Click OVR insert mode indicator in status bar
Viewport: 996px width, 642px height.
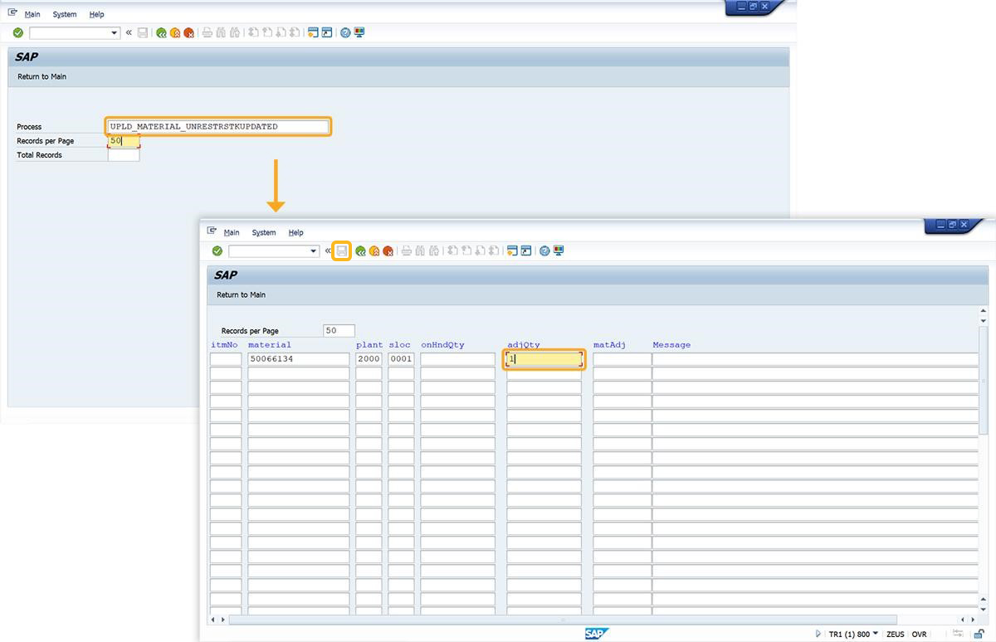pyautogui.click(x=919, y=634)
